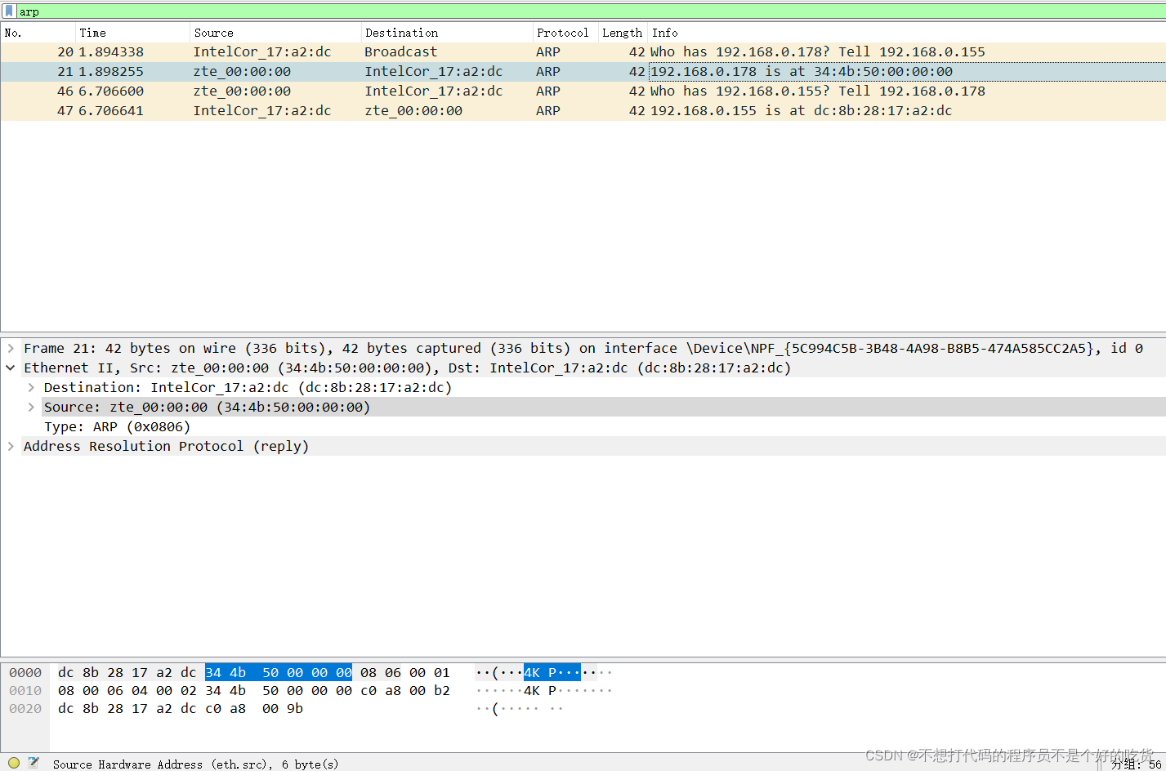Click the time value 1.894338
The image size is (1166, 771).
tap(111, 51)
